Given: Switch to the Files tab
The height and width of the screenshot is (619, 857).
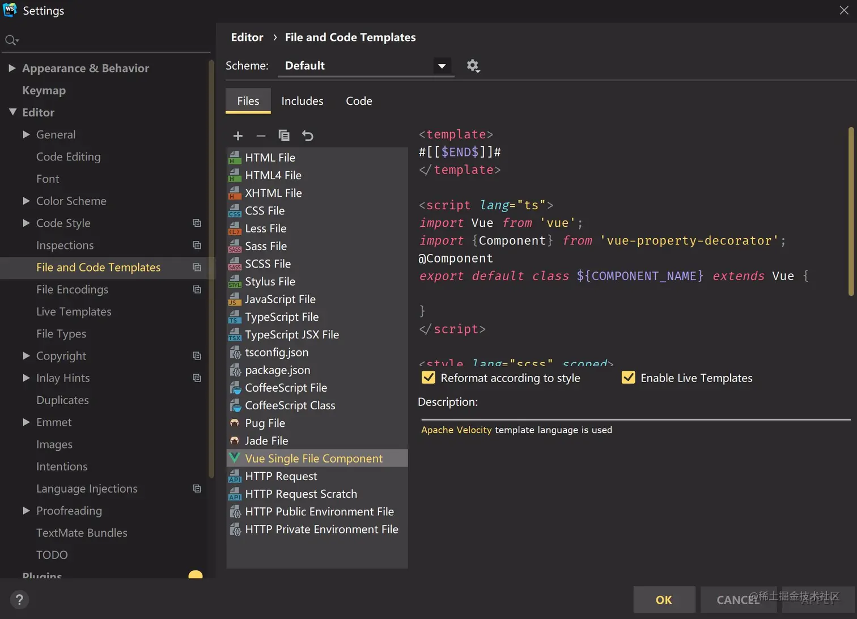Looking at the screenshot, I should (248, 101).
